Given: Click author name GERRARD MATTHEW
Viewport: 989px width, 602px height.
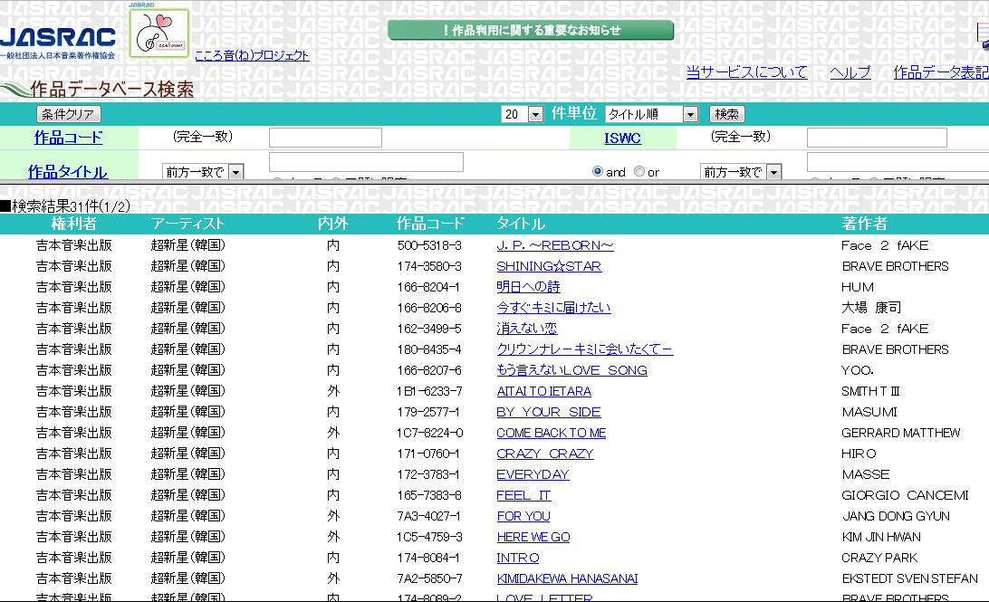Looking at the screenshot, I should pos(900,433).
